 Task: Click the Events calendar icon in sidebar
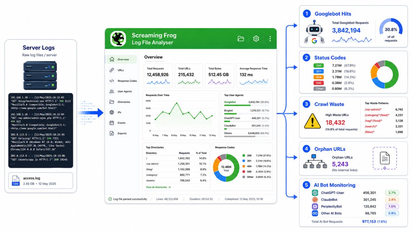tap(112, 123)
